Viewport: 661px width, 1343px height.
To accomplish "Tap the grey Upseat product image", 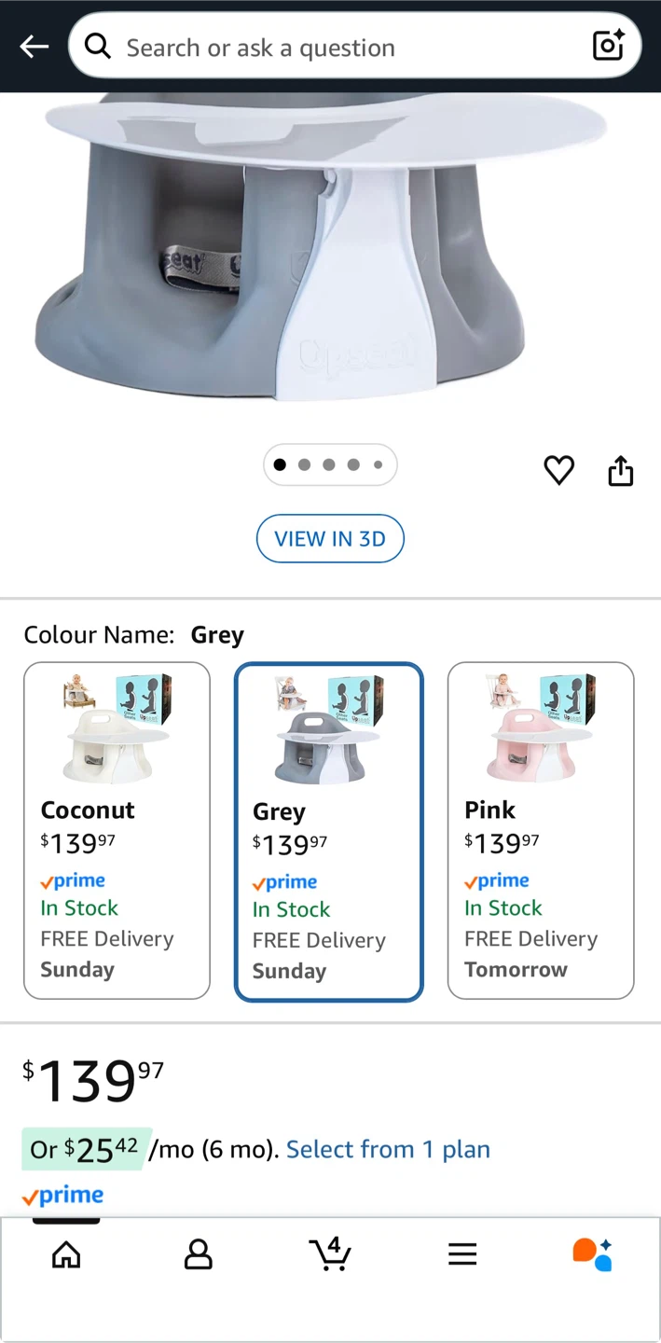I will pos(322,247).
